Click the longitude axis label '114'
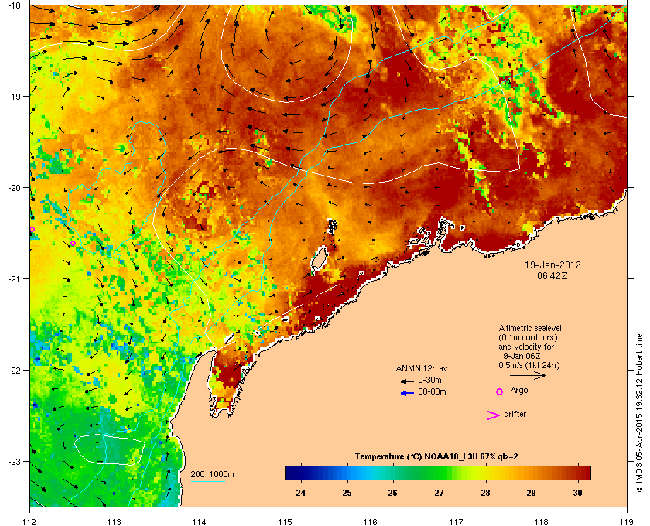This screenshot has width=650, height=526. pos(200,521)
